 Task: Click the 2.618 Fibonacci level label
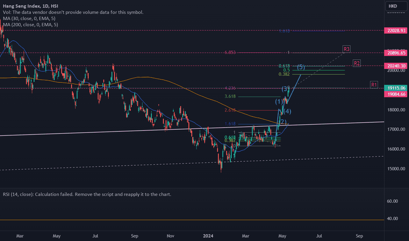(x=230, y=110)
